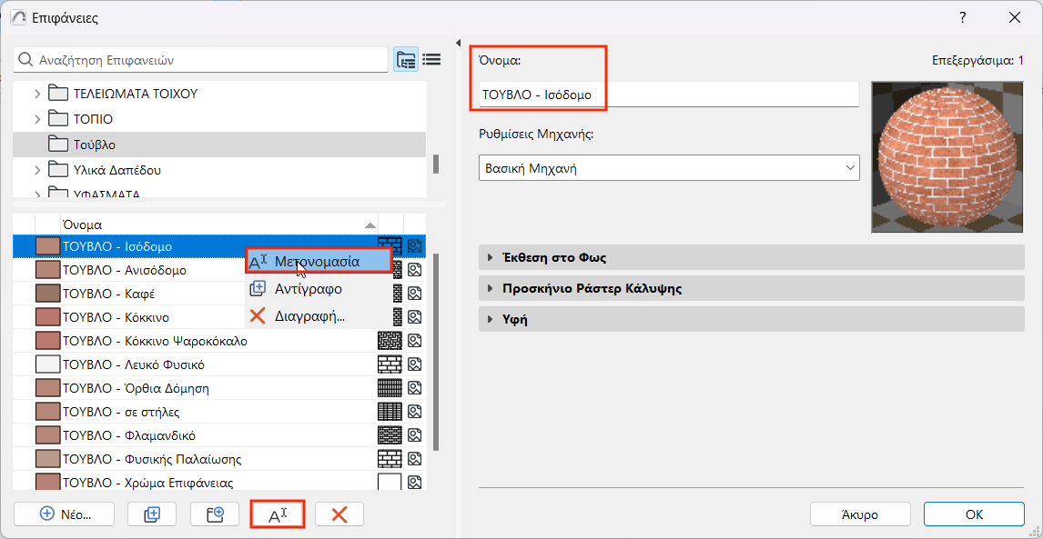Click texture icon of ΤΟΥΒΛΟ - Κόκκινο row

pyautogui.click(x=415, y=316)
